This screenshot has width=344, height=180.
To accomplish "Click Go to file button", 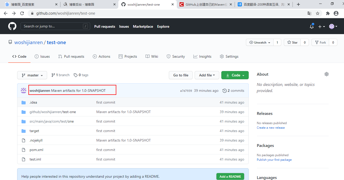I will click(x=181, y=75).
